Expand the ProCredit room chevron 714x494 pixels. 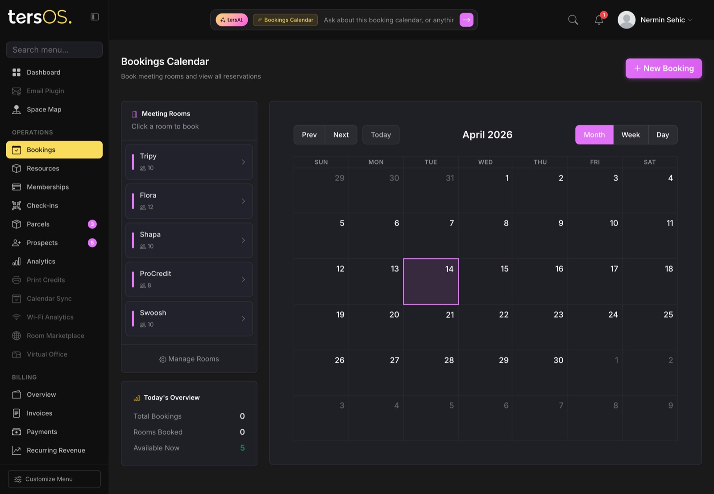[x=244, y=279]
